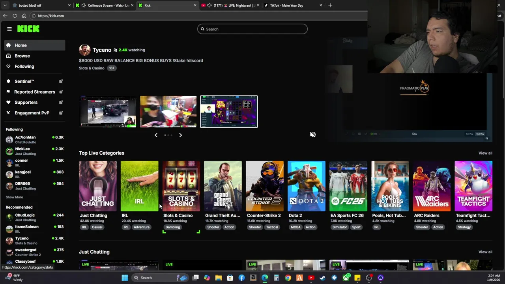Open ARC Raiders category card
Viewport: 505px width, 284px height.
click(x=432, y=186)
